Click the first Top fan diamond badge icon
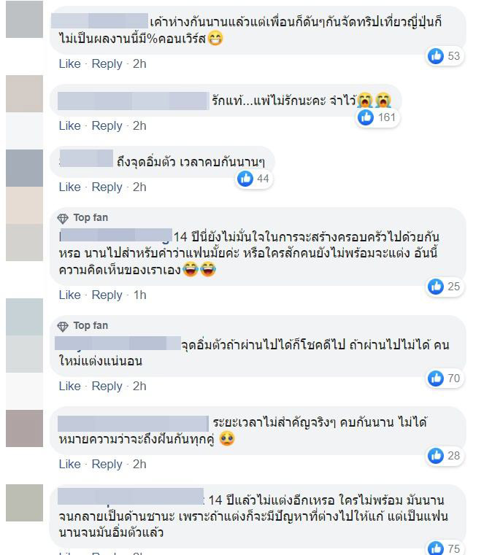This screenshot has height=555, width=492. tap(63, 218)
